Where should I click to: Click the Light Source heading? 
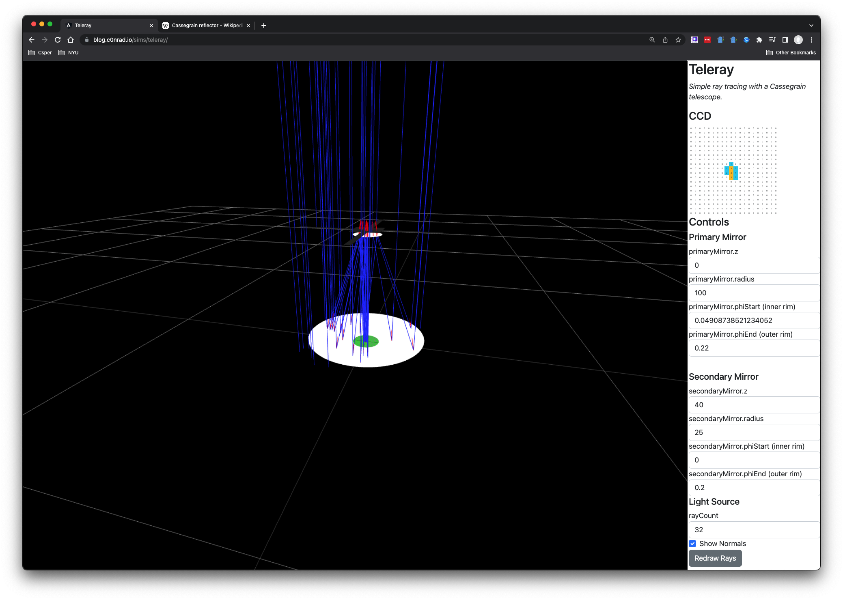714,502
